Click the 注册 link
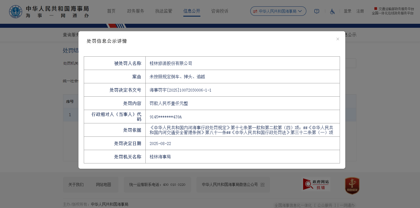Screen dimensions: 420x208 pos(360,11)
